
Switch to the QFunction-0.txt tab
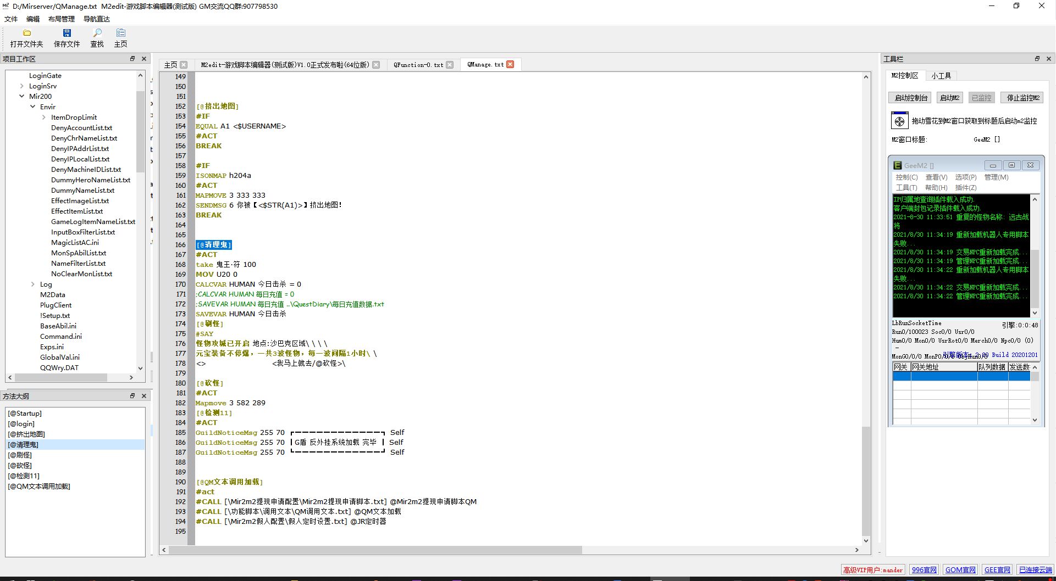(x=418, y=65)
